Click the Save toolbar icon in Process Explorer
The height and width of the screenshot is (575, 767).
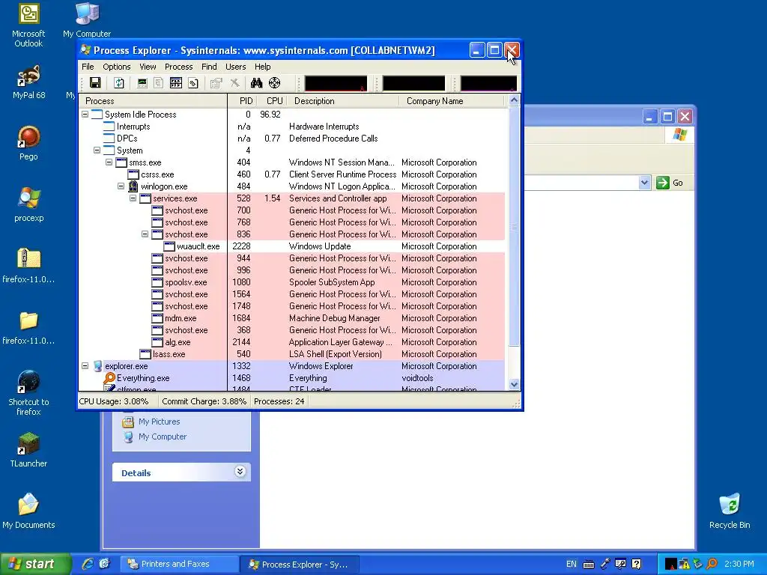[95, 82]
